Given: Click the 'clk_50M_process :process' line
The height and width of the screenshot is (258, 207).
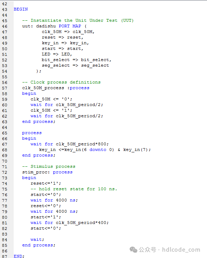Looking at the screenshot, I should point(56,88).
